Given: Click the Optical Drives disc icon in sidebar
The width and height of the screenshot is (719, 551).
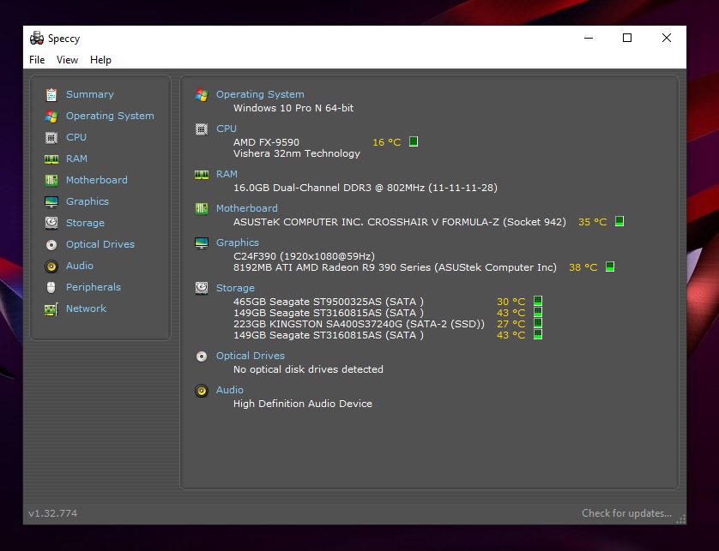Looking at the screenshot, I should (51, 244).
